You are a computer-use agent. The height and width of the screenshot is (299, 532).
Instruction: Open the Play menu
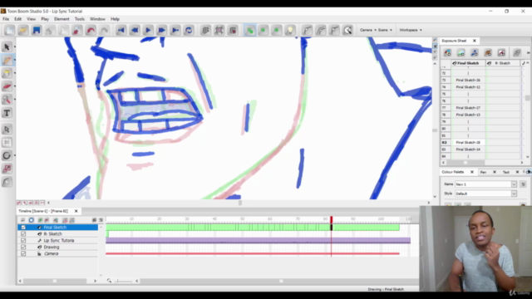click(45, 19)
